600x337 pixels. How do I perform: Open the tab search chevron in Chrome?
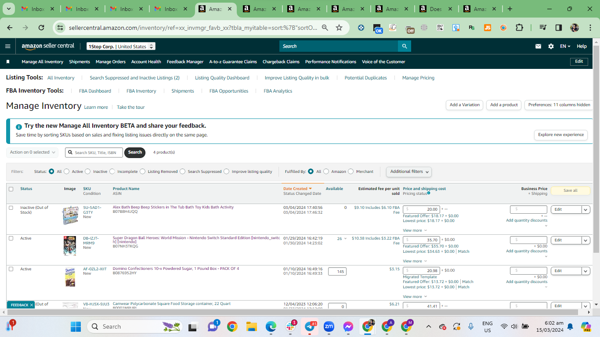click(9, 9)
